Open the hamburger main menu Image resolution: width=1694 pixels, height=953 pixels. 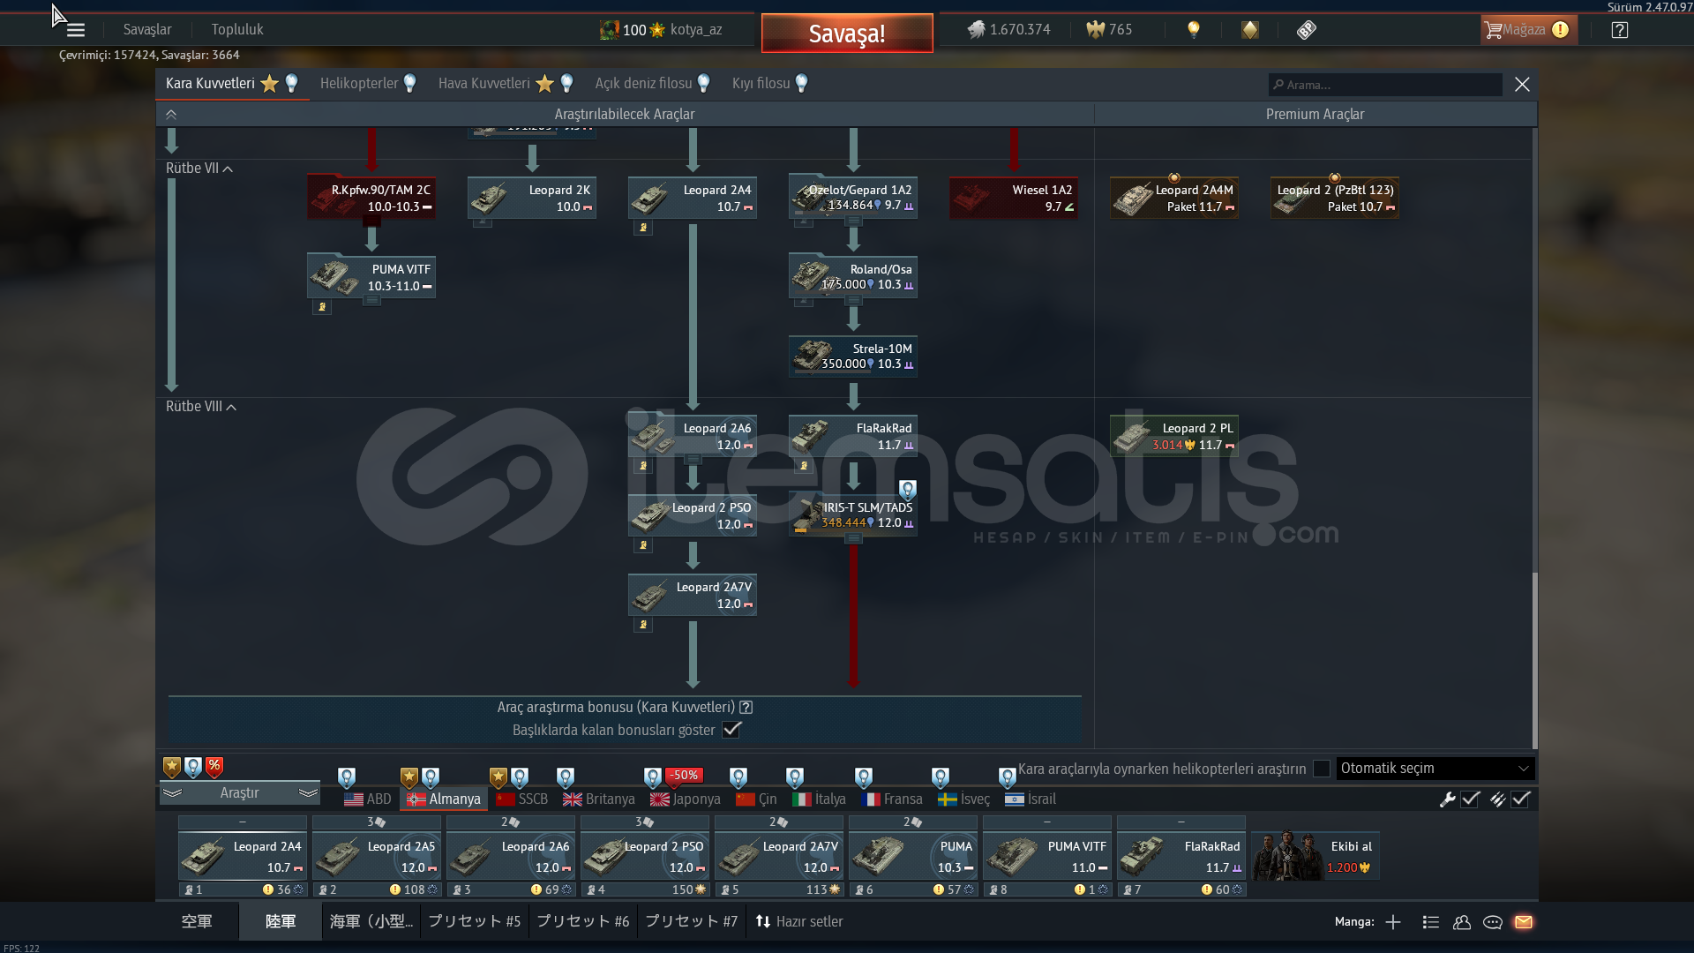point(76,30)
